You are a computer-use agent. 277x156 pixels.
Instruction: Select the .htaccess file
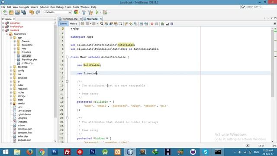tap(23, 122)
